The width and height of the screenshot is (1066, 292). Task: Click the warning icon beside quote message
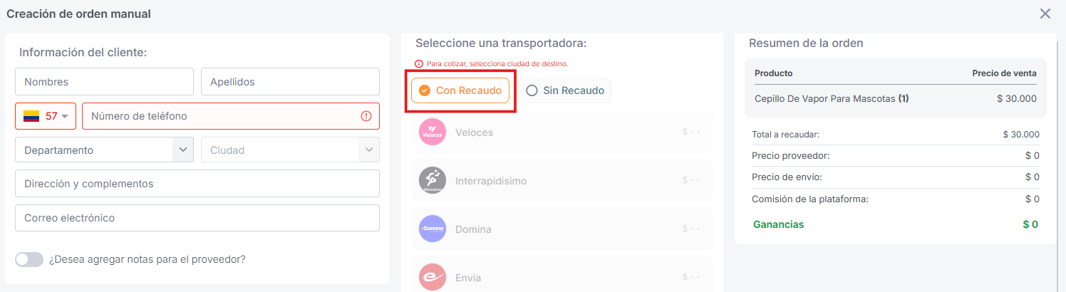pos(419,63)
